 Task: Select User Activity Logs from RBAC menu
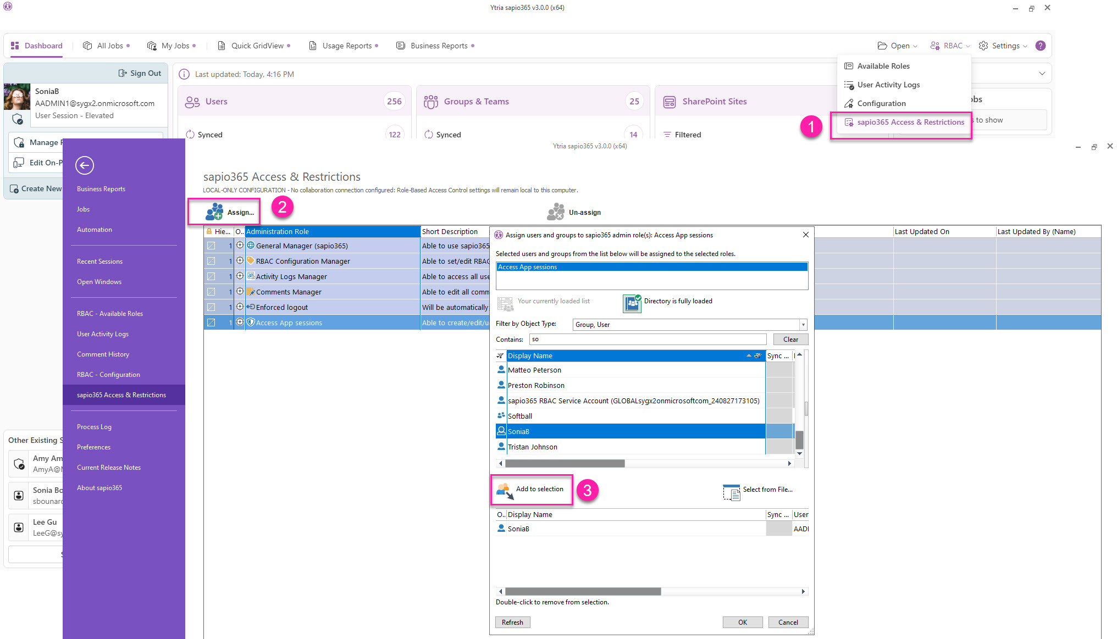[888, 85]
